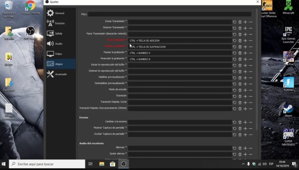The width and height of the screenshot is (299, 170).
Task: Clear the Reanudar la grabación hotkey
Action: tap(240, 59)
